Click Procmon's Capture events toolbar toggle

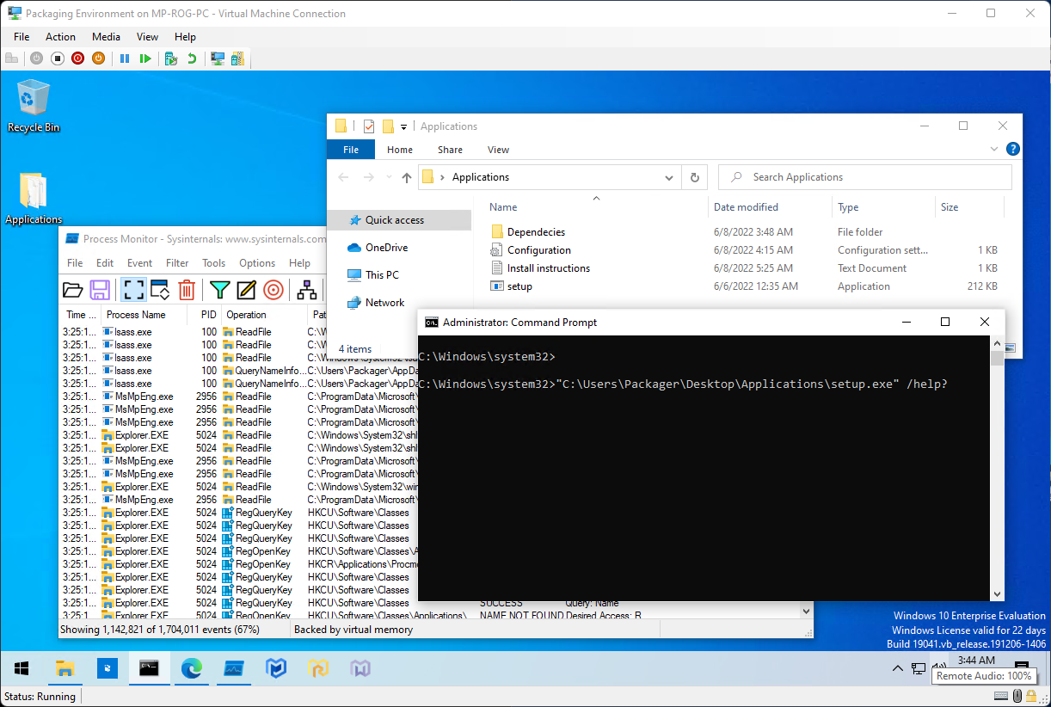click(133, 290)
